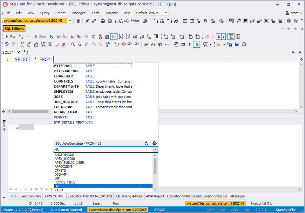Click the Undo icon in the toolbar
This screenshot has height=213, width=305.
click(x=6, y=44)
